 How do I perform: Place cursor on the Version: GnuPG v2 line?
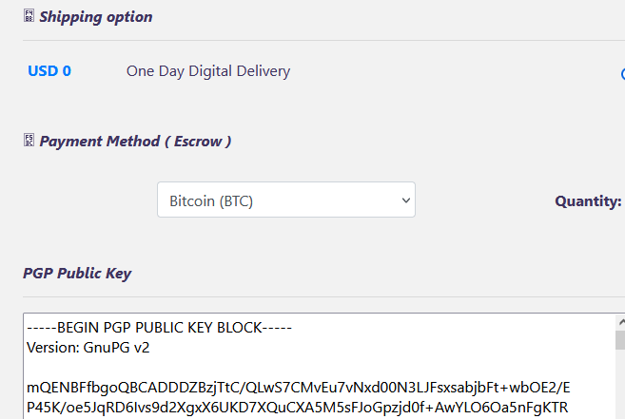[88, 348]
